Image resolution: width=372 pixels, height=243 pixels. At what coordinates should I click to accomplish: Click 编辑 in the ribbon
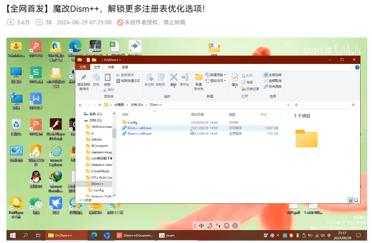click(x=247, y=82)
